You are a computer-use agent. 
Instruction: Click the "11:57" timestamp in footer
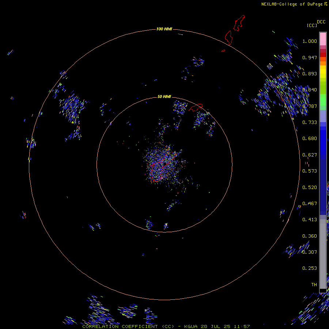(242, 326)
